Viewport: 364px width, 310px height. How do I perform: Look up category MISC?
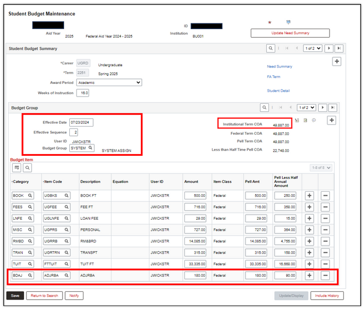pos(30,230)
